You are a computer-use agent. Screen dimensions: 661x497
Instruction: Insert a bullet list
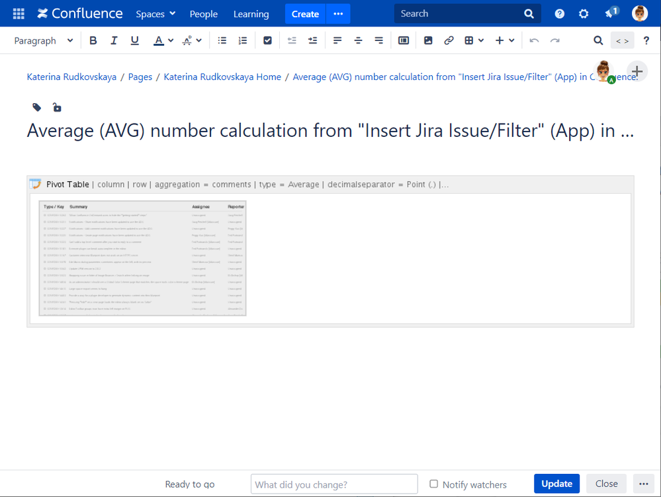[x=222, y=40]
